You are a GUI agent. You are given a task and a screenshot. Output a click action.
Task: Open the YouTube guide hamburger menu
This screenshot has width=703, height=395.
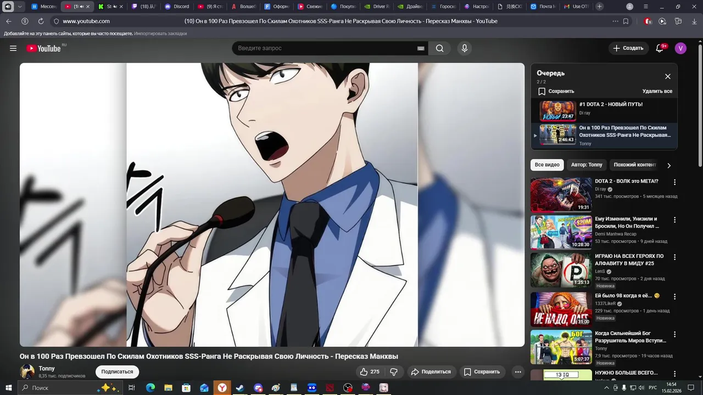point(13,48)
